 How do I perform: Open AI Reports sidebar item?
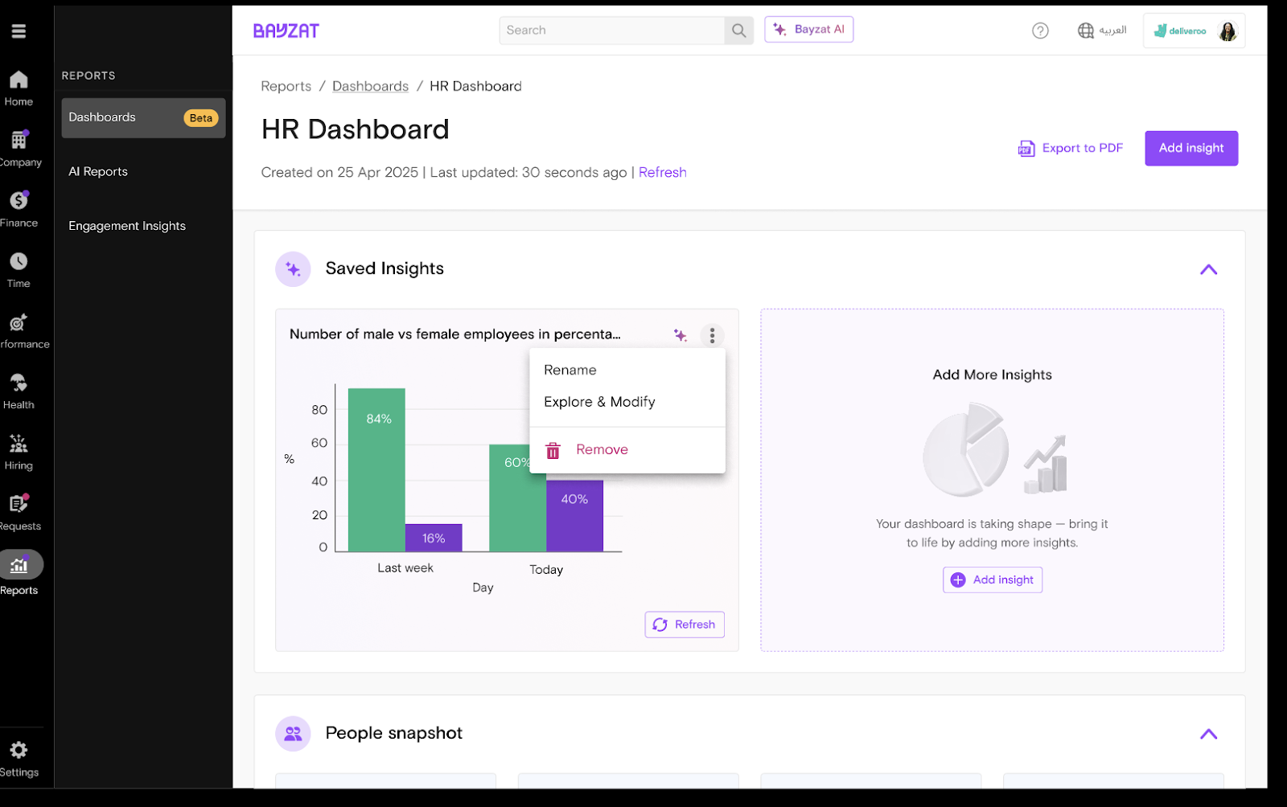tap(98, 171)
